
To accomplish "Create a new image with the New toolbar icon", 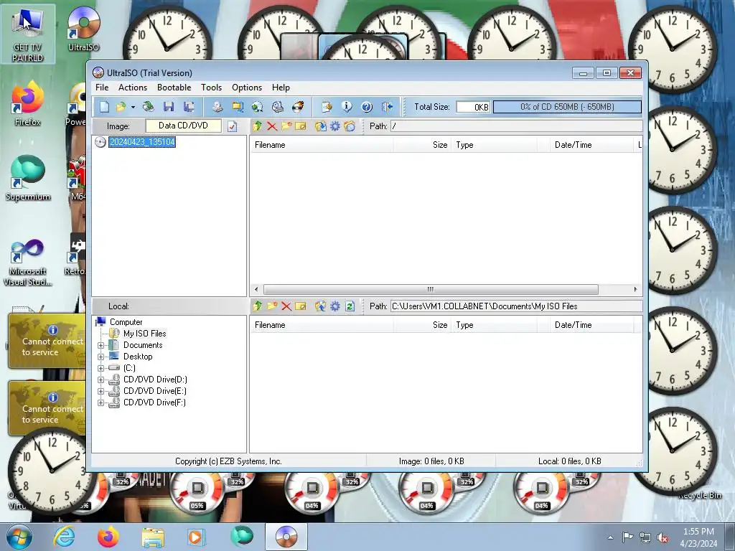I will pyautogui.click(x=104, y=107).
